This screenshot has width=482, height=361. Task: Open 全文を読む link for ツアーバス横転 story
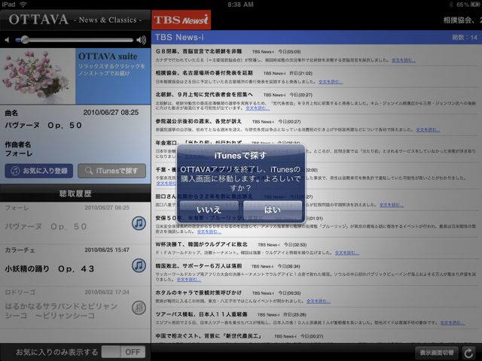(452, 323)
